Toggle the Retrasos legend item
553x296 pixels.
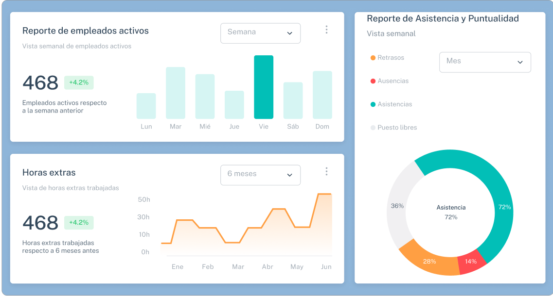tap(388, 58)
